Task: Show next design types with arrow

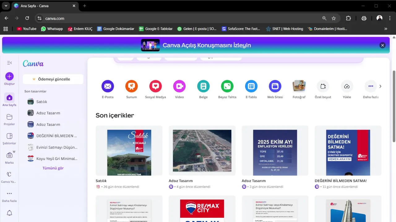Action: [x=380, y=86]
